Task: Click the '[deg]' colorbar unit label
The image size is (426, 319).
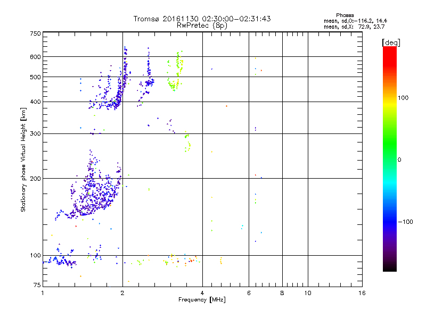Action: [x=391, y=43]
